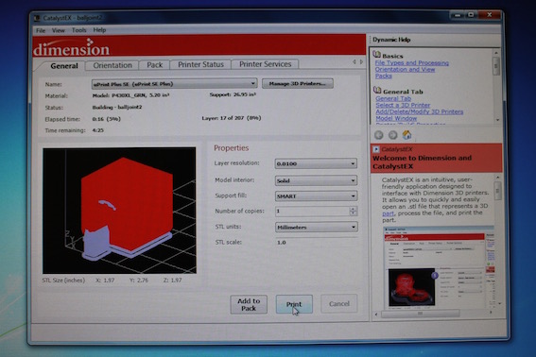Open the Add/Delete/Modify 3D Printers help link
Viewport: 536px width, 357px height.
click(x=420, y=111)
